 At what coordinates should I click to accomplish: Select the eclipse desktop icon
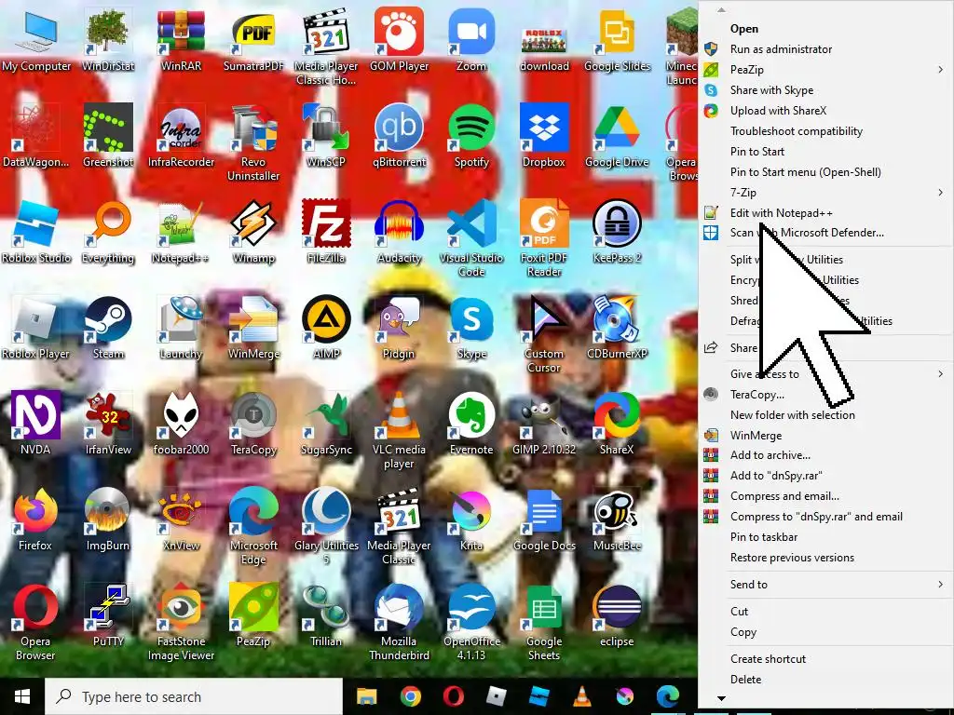(x=617, y=616)
